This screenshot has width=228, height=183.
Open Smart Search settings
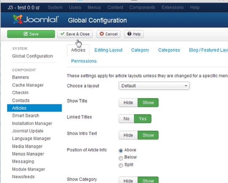click(x=26, y=116)
